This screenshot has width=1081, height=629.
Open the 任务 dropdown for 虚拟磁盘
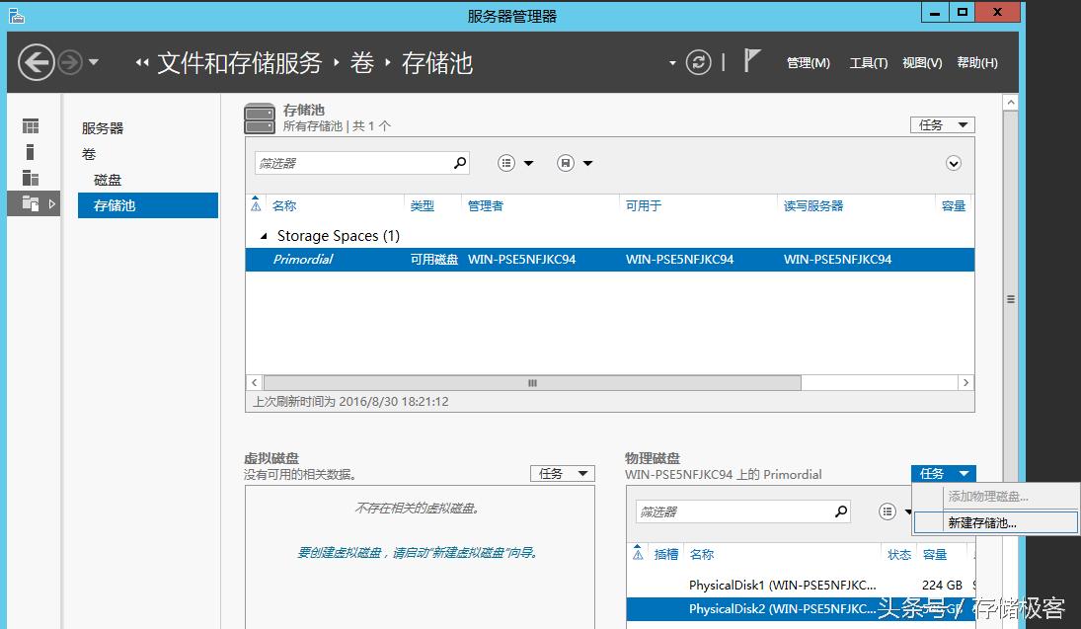[x=562, y=473]
